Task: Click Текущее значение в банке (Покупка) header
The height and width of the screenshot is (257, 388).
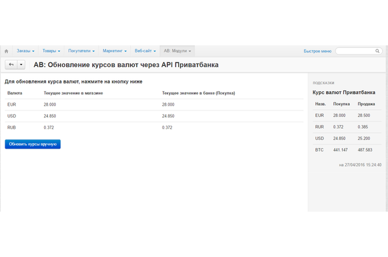Action: [x=199, y=93]
